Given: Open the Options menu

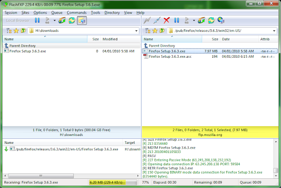Looking at the screenshot, I should pos(40,13).
